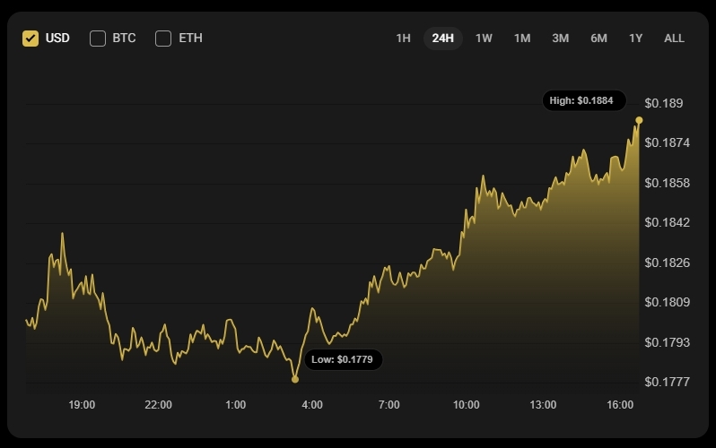Show ALL time price history
This screenshot has height=448, width=716.
click(x=674, y=39)
